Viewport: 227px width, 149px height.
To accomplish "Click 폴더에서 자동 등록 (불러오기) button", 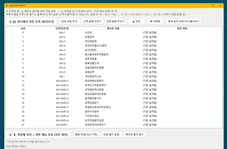I will coord(32,22).
